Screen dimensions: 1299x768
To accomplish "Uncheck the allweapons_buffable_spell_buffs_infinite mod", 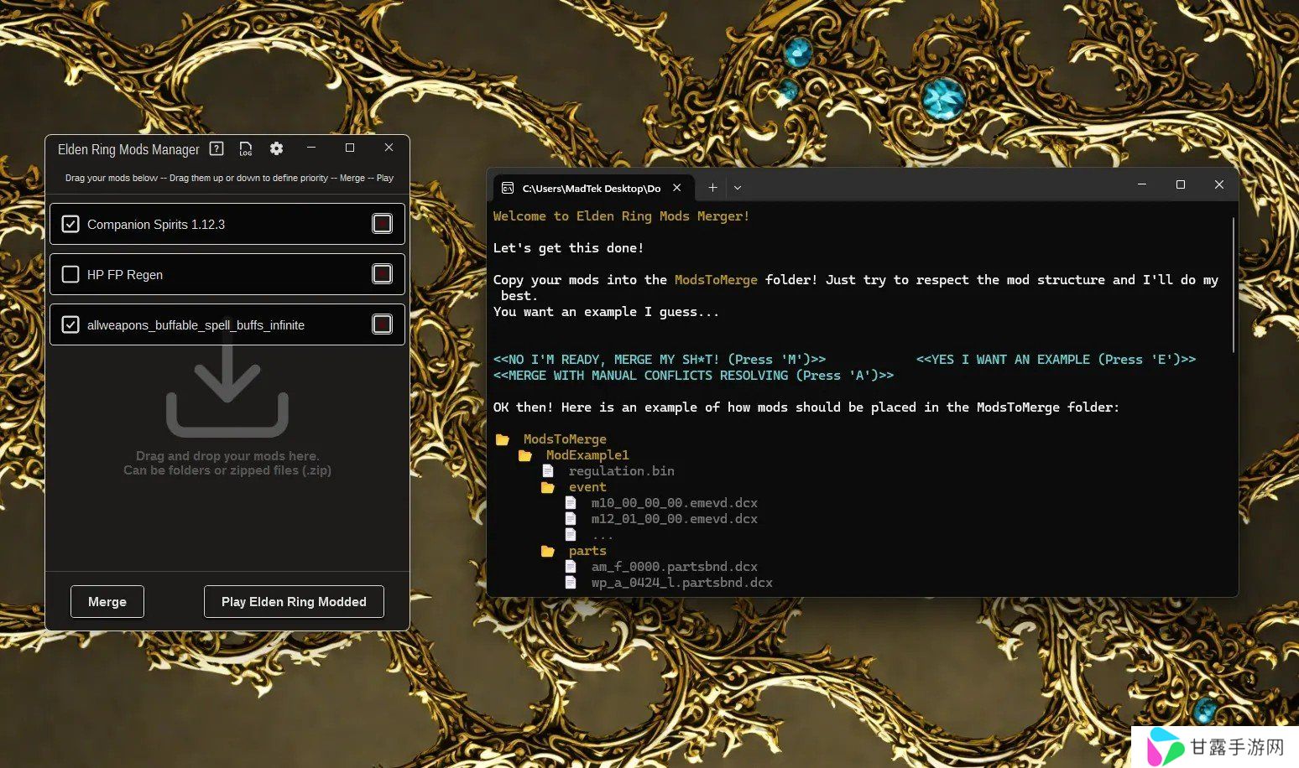I will 70,324.
